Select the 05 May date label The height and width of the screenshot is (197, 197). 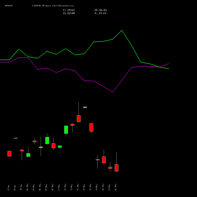[33, 188]
